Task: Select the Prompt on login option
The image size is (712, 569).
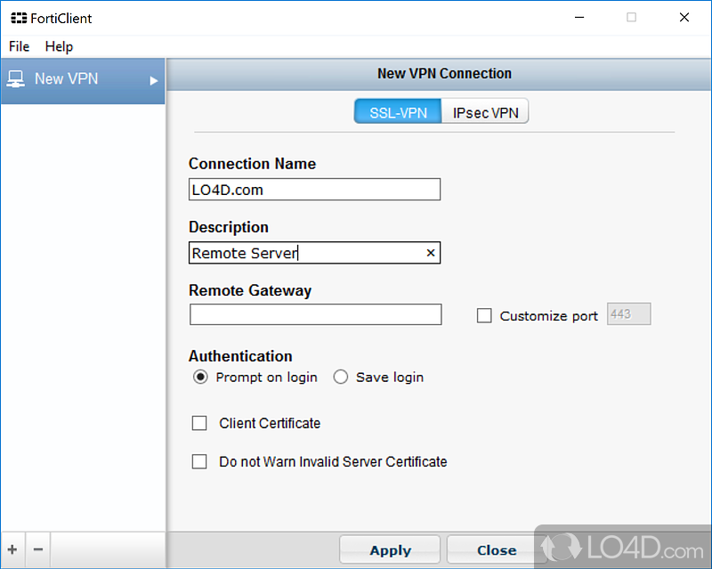Action: point(200,377)
